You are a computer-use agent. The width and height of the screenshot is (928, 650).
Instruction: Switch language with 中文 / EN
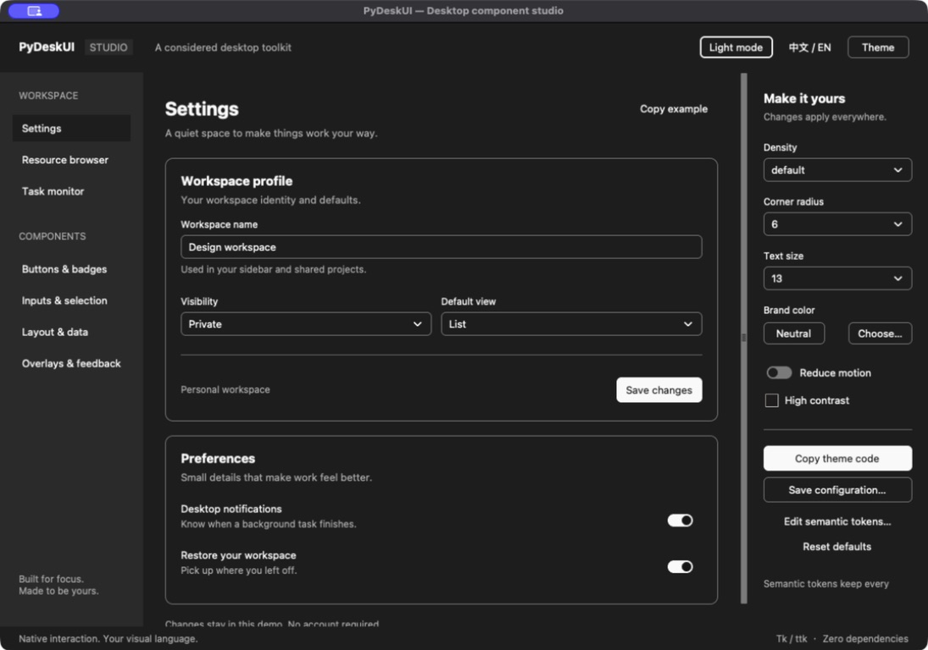809,47
